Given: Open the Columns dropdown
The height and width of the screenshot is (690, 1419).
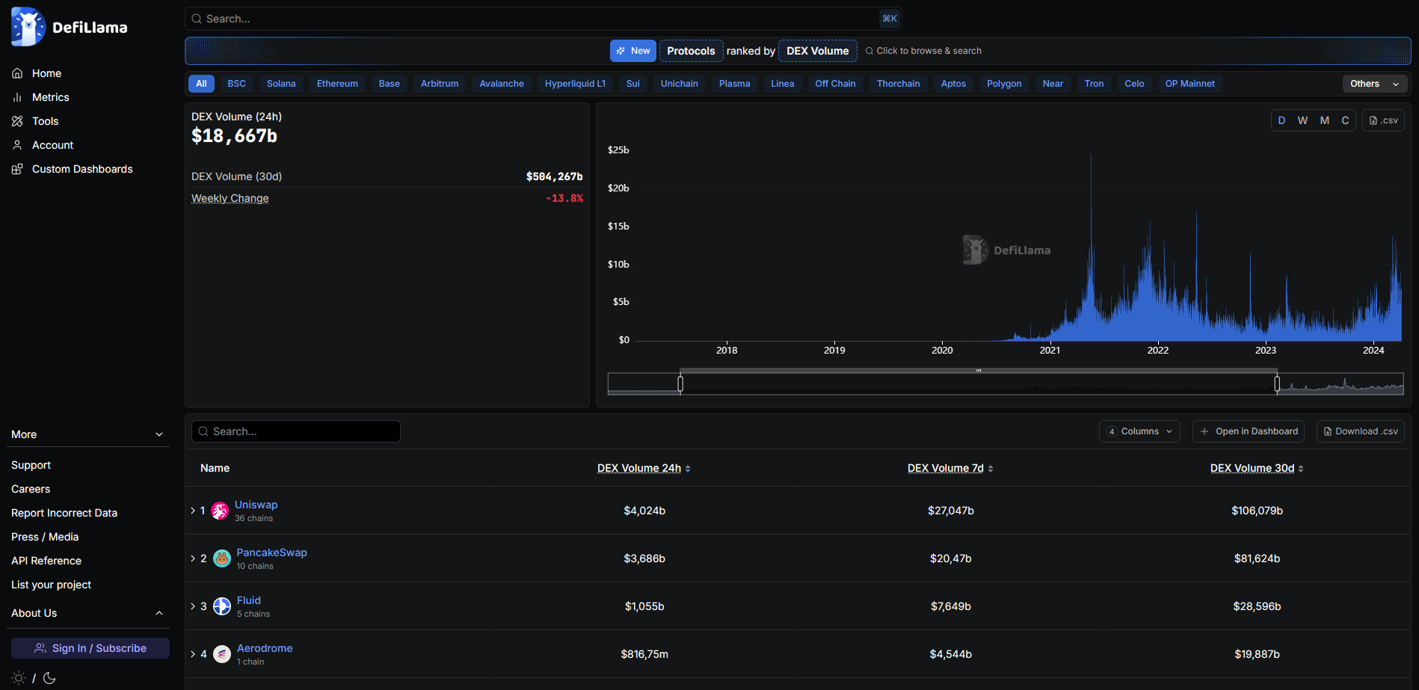Looking at the screenshot, I should [x=1139, y=431].
